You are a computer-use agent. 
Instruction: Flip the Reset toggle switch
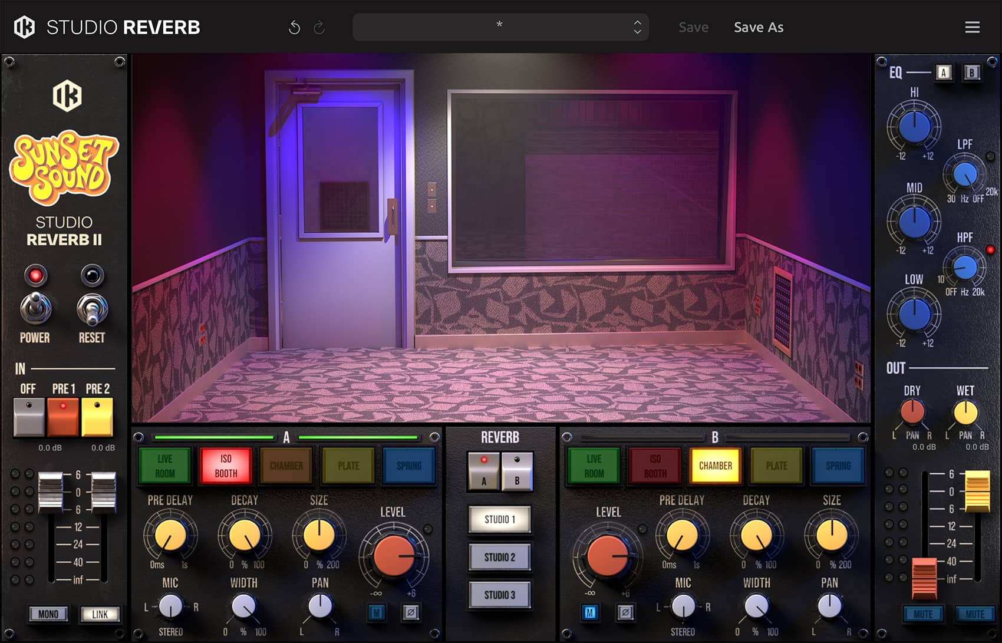click(92, 308)
